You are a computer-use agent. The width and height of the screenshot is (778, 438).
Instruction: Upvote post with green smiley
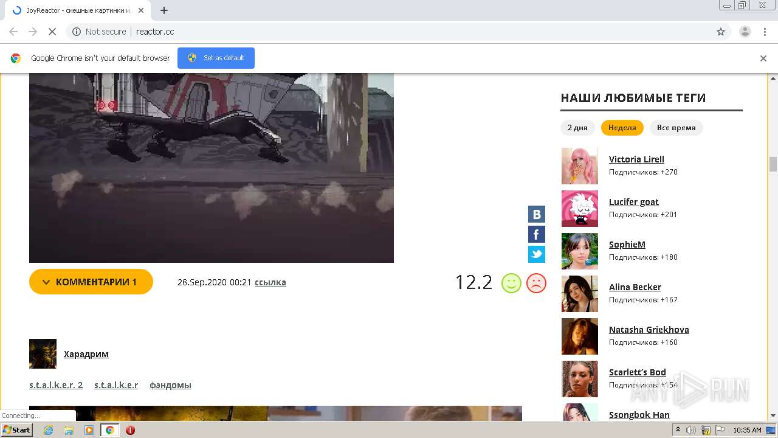(x=511, y=283)
